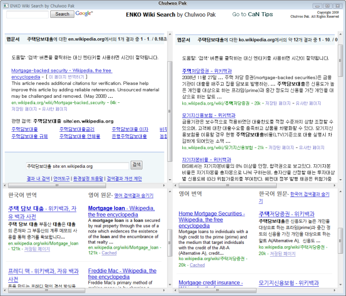Open 유사한 페이지 link of 모기지신용보험 result
The image size is (346, 296).
pyautogui.click(x=311, y=147)
